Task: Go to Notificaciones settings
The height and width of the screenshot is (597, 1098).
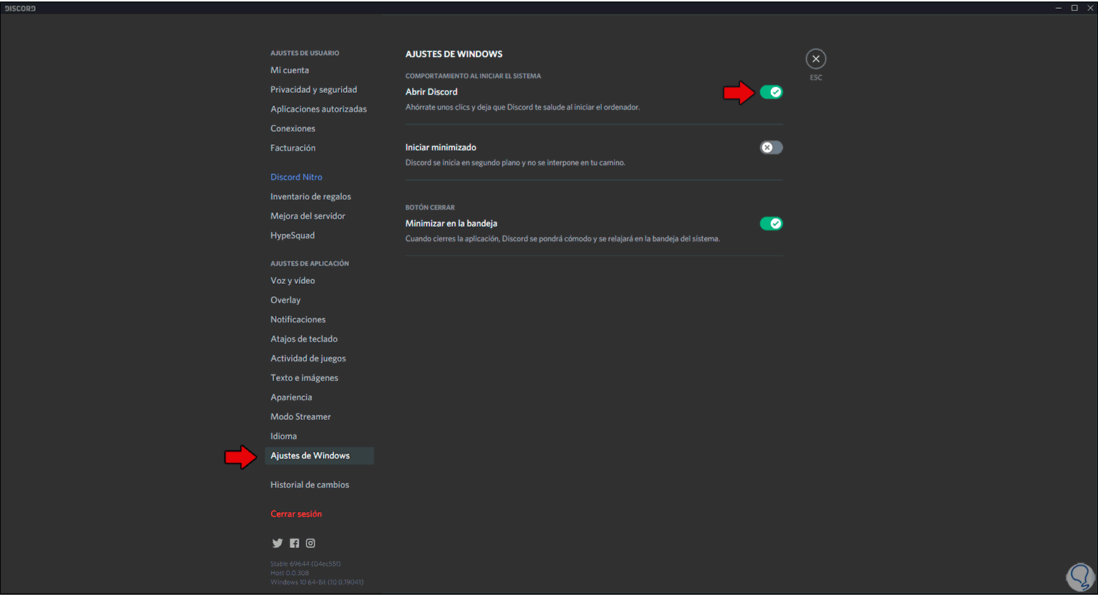Action: (298, 320)
